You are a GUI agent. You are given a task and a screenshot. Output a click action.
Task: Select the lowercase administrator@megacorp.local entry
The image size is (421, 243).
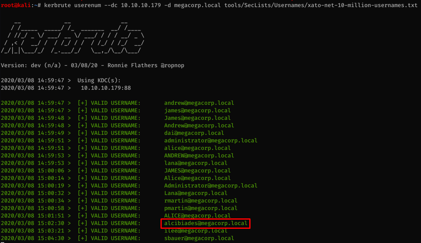(210, 141)
